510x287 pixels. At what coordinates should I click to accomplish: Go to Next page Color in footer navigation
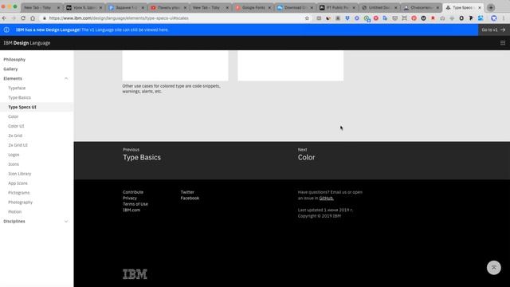point(306,154)
